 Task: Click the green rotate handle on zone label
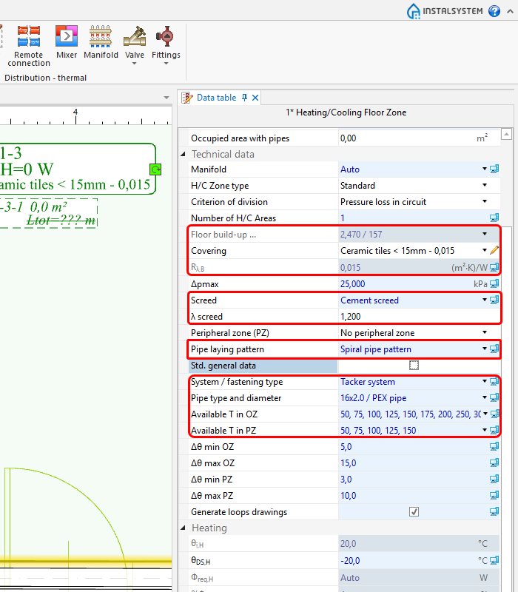pyautogui.click(x=155, y=169)
